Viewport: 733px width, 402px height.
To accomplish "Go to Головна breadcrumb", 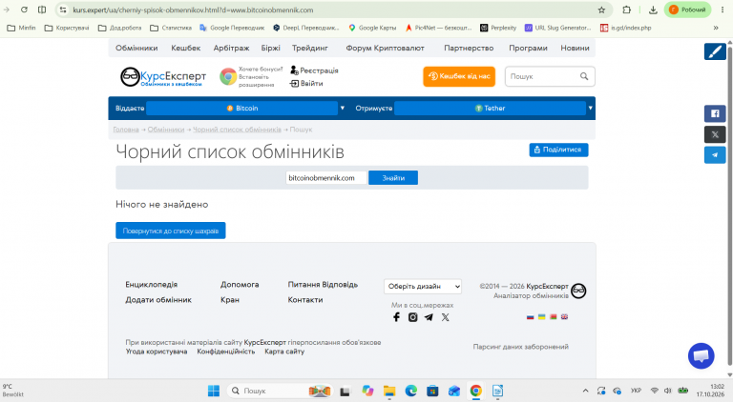I will (x=126, y=130).
